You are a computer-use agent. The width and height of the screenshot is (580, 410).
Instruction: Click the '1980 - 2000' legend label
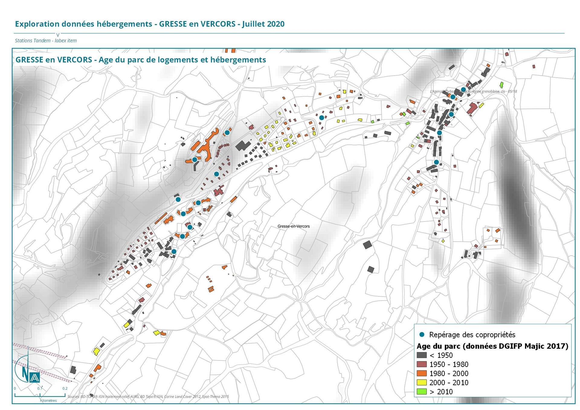click(x=449, y=373)
